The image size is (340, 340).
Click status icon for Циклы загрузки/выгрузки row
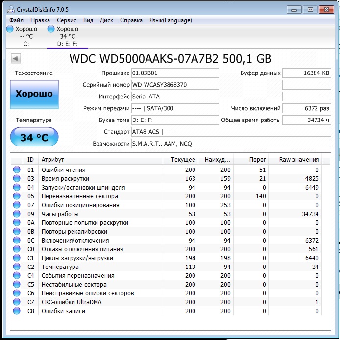(x=17, y=258)
